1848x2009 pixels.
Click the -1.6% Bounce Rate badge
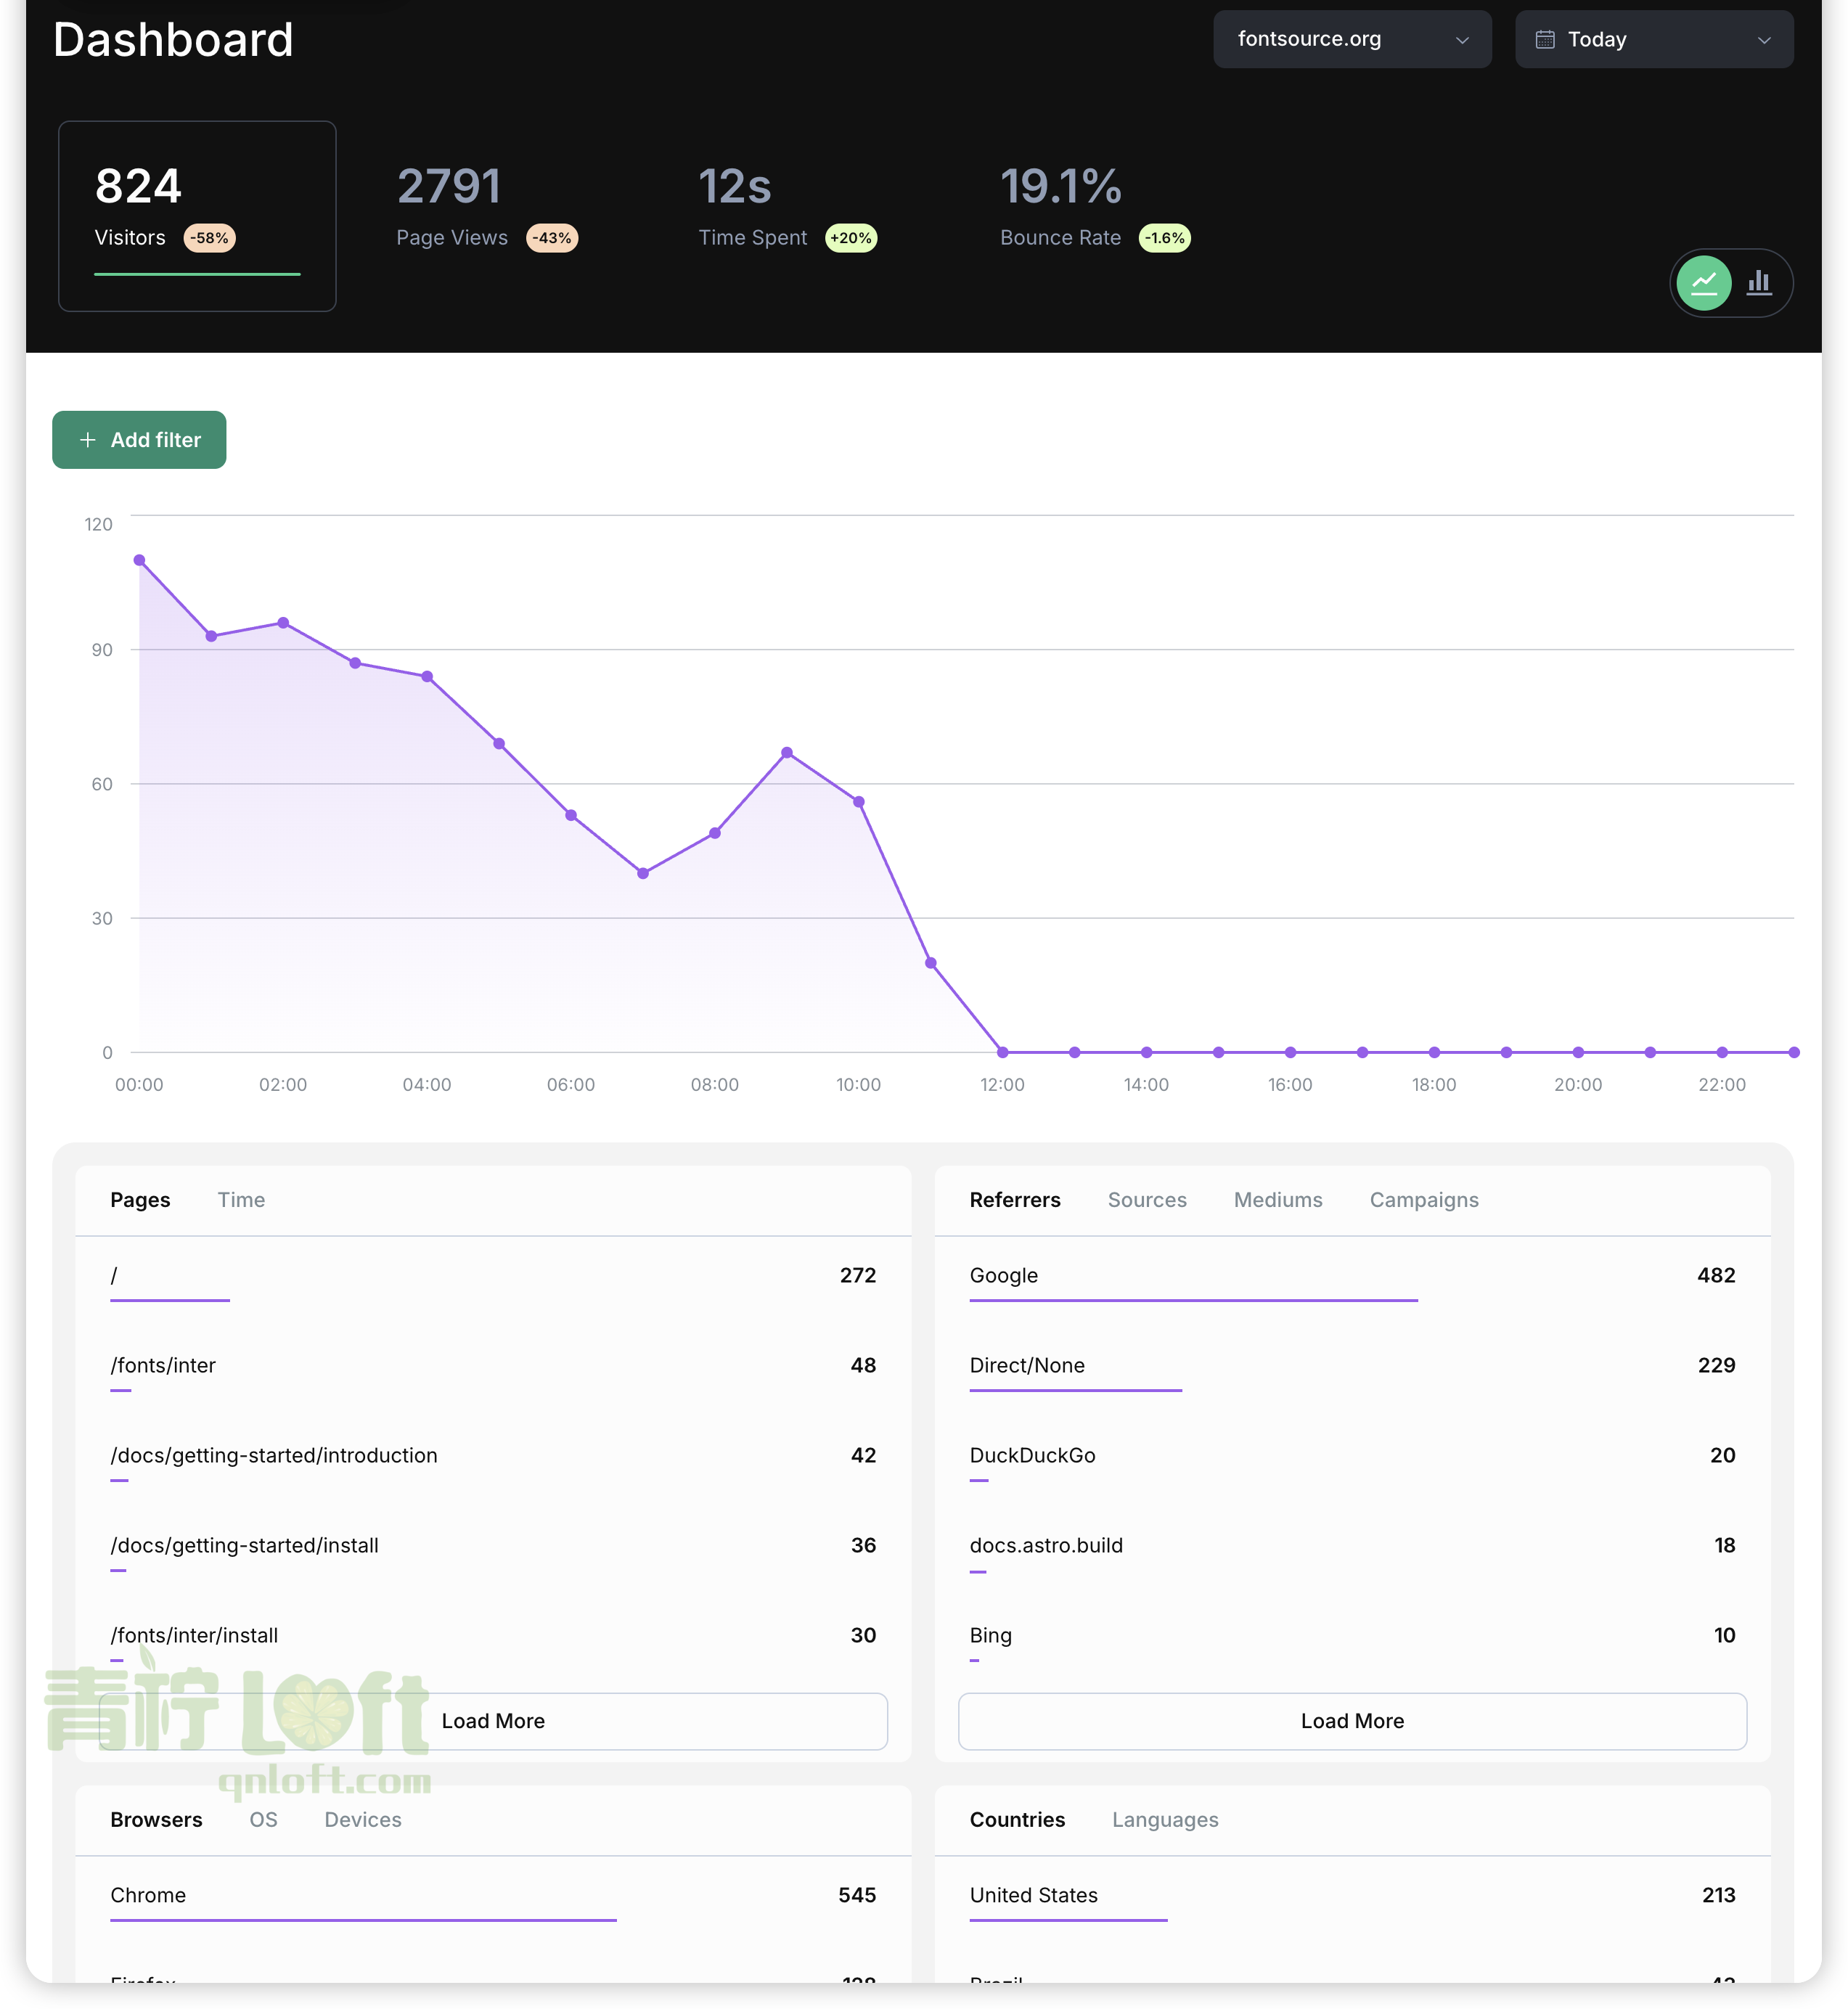[x=1165, y=238]
